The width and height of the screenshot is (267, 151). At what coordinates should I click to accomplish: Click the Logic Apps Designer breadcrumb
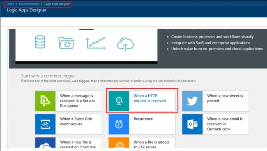[x=57, y=4]
